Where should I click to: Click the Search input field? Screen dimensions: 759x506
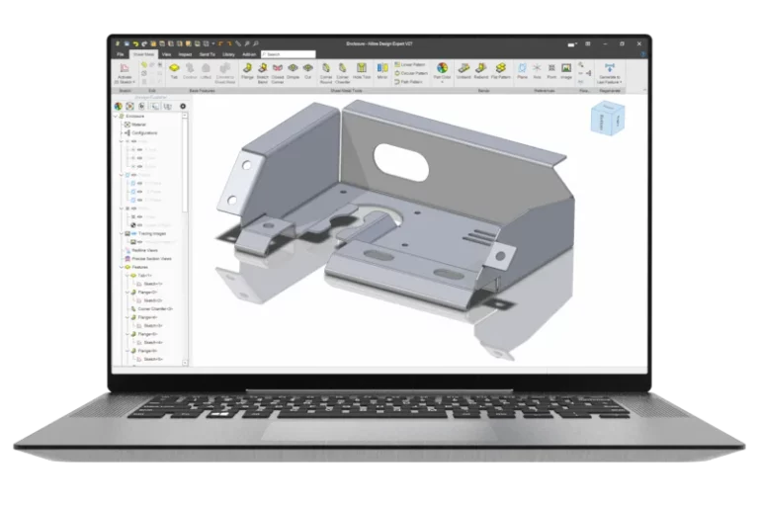[289, 54]
